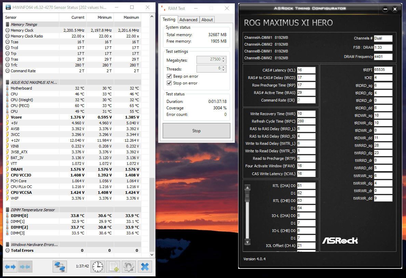The width and height of the screenshot is (406, 278).
Task: Click the Maximum column header
Action: (127, 17)
